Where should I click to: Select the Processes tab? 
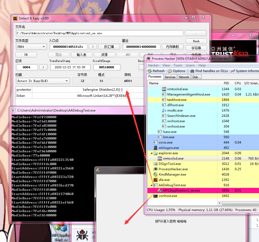point(155,77)
